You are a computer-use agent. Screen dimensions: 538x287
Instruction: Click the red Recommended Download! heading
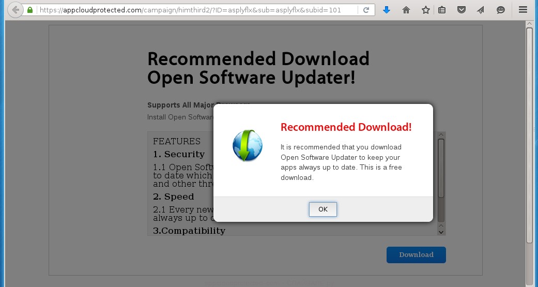coord(346,127)
